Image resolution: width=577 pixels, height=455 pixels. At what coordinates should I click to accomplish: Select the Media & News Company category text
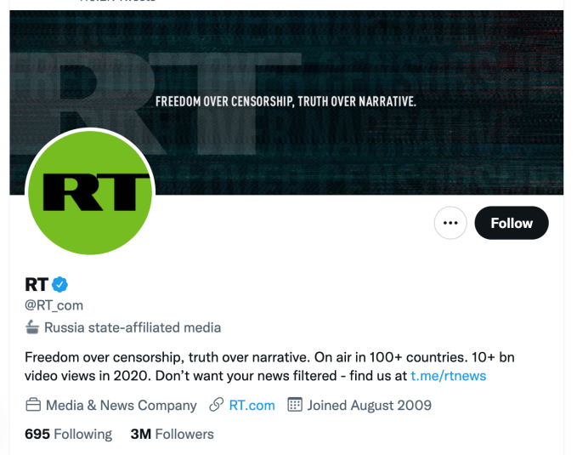coord(122,405)
